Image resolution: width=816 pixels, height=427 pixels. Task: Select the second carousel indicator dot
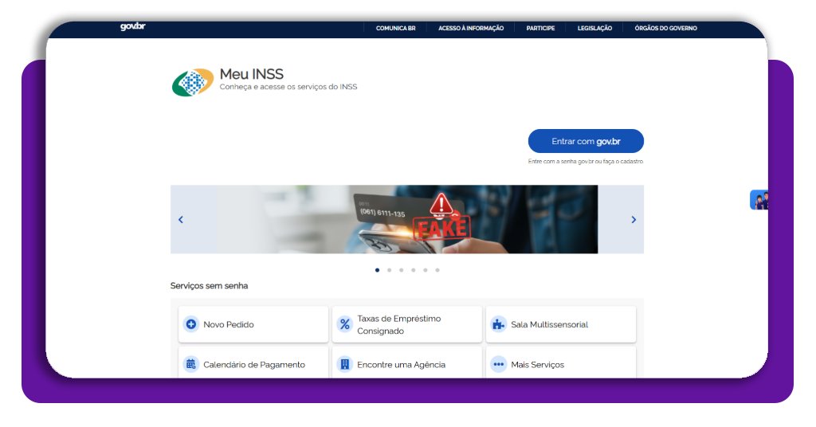[389, 270]
